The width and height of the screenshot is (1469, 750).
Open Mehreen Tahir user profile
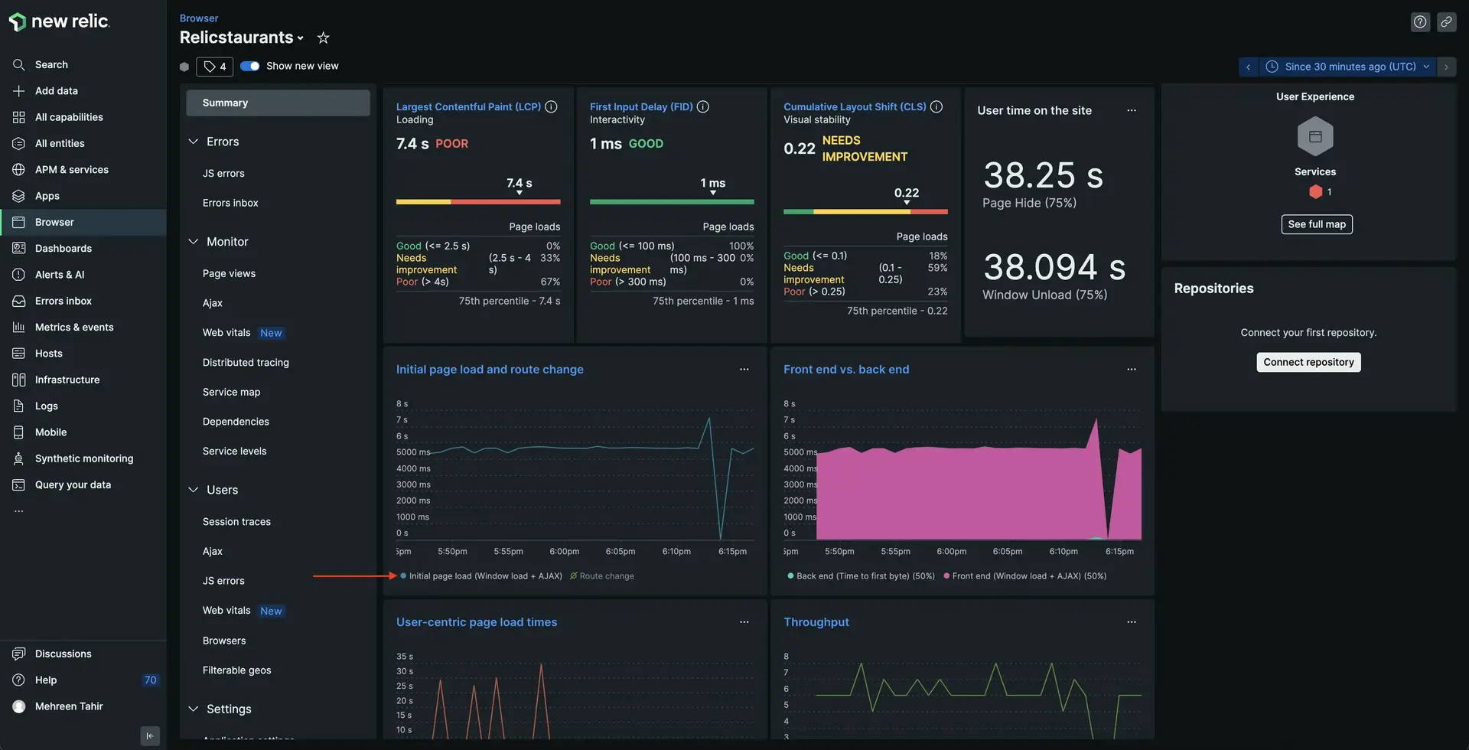(x=58, y=706)
